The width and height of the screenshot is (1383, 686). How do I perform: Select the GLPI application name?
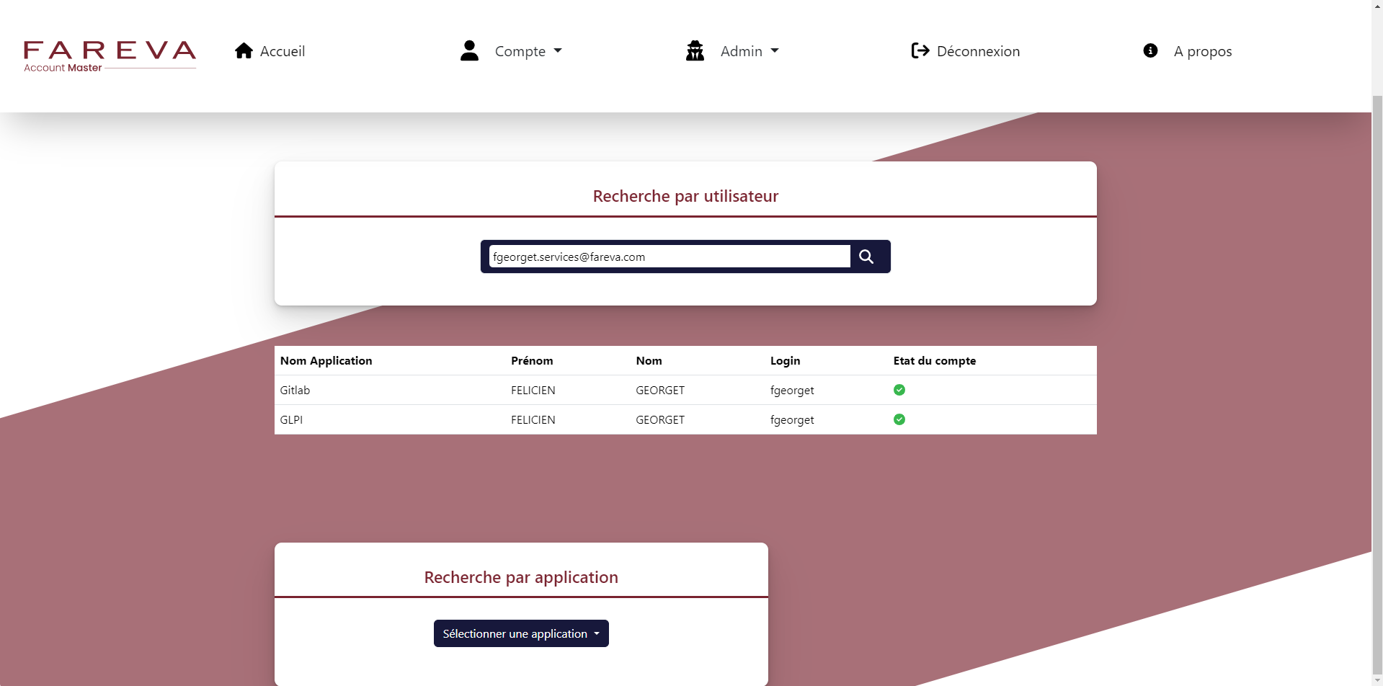pos(291,419)
